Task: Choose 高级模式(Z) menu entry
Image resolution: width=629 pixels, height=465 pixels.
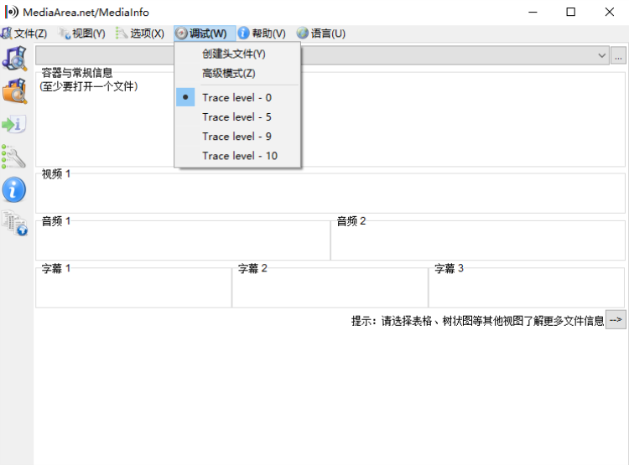Action: point(237,74)
